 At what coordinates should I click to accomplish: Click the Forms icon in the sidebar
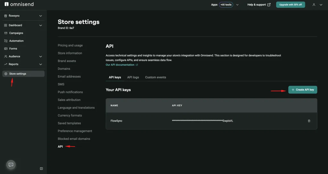[x=6, y=49]
